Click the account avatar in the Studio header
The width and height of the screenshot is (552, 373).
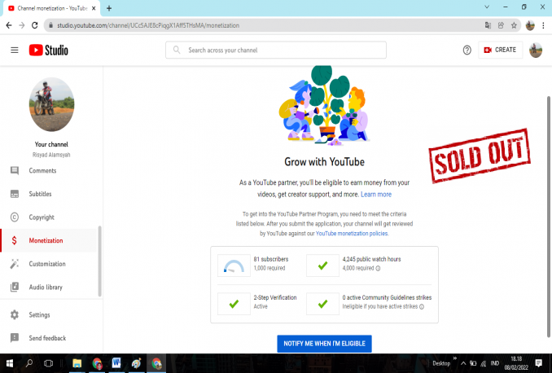click(535, 50)
